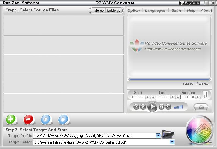Click the End time down arrow button
Screen dimensions: 217x149
coord(178,97)
